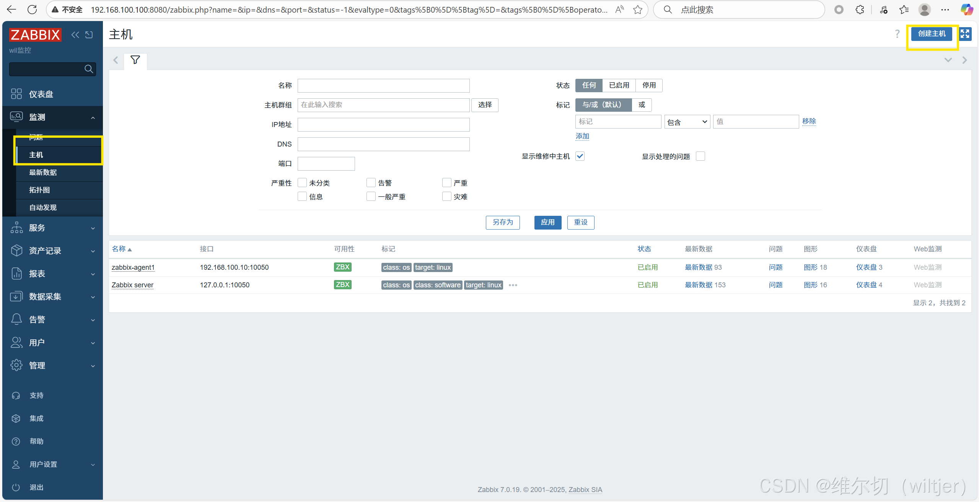This screenshot has width=979, height=502.
Task: Click the 主机群组 search input field
Action: [383, 105]
